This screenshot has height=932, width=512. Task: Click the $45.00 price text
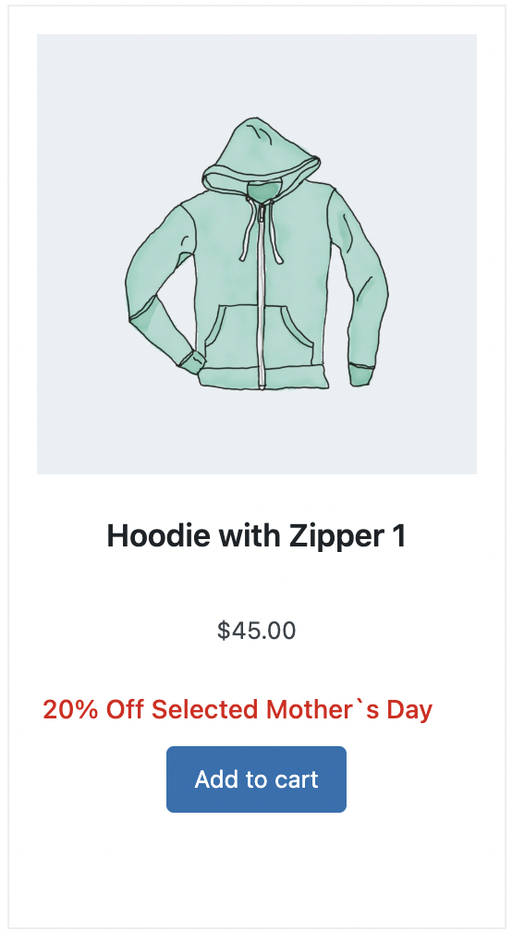(256, 631)
